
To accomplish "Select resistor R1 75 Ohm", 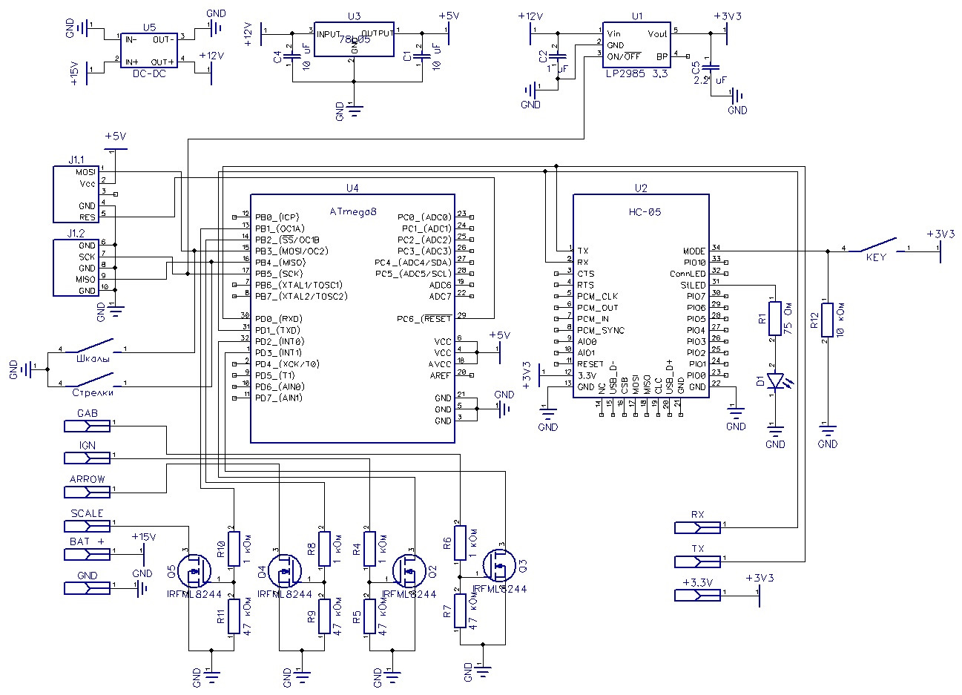I will point(775,318).
